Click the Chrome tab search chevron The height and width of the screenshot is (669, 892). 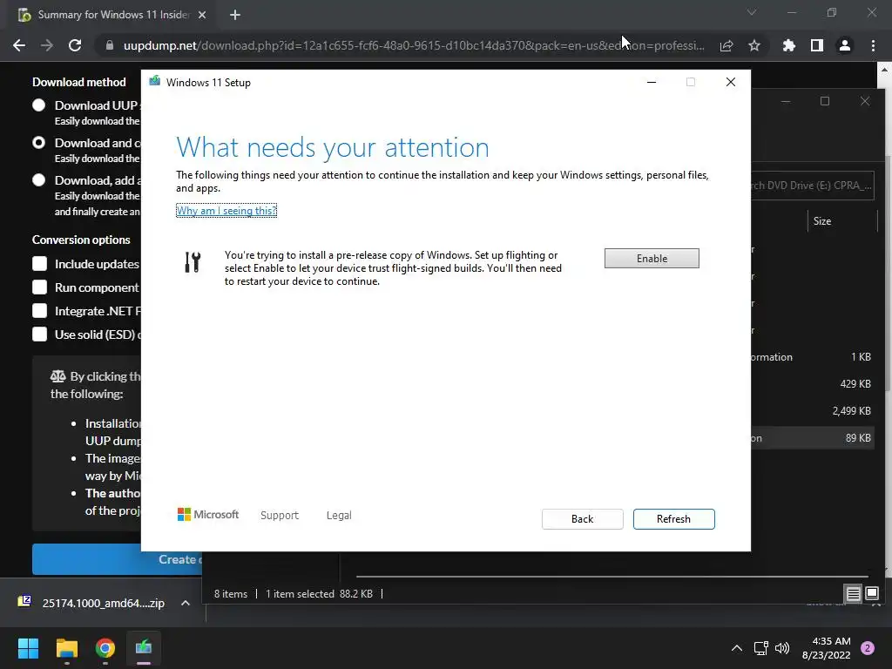[752, 12]
